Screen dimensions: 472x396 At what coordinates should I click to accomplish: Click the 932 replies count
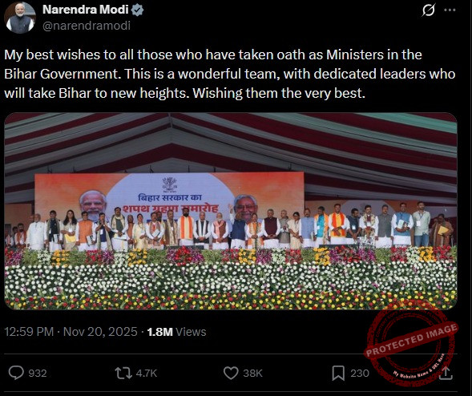tap(38, 374)
